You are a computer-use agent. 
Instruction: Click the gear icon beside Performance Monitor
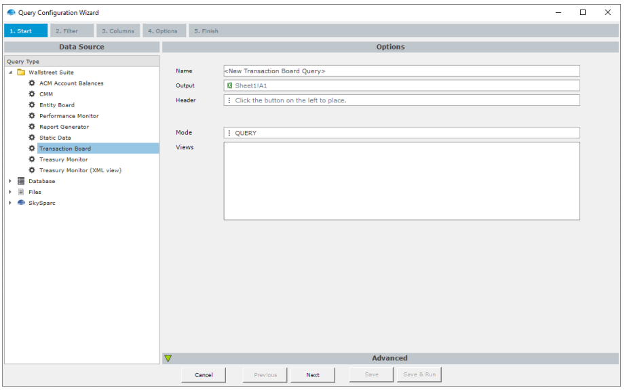pyautogui.click(x=32, y=116)
